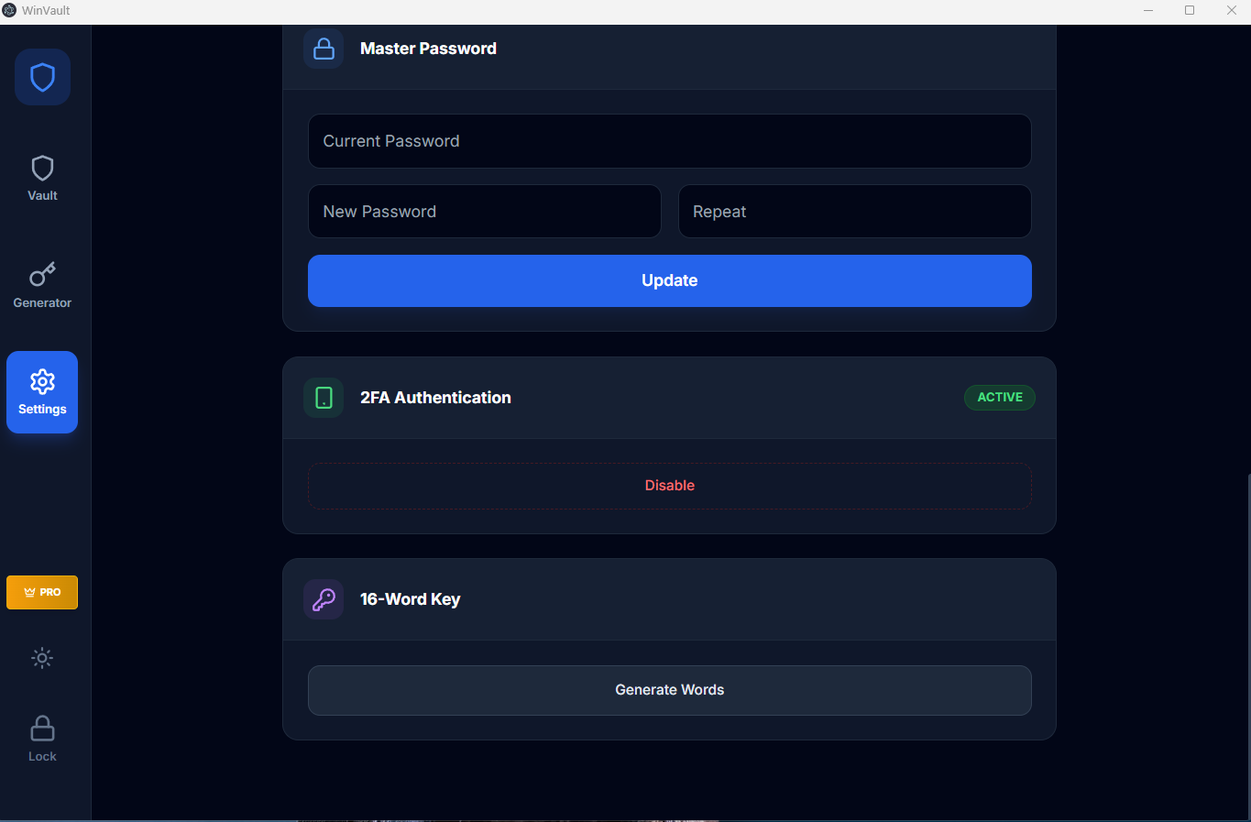Click the green ACTIVE status badge

click(999, 398)
